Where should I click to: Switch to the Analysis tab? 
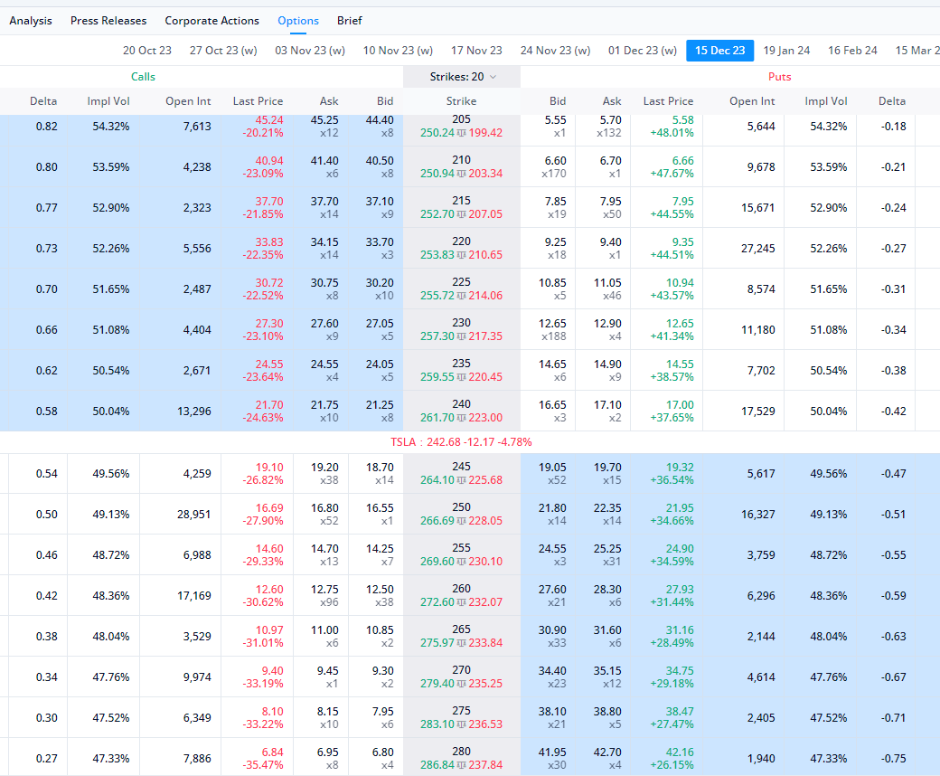coord(31,21)
